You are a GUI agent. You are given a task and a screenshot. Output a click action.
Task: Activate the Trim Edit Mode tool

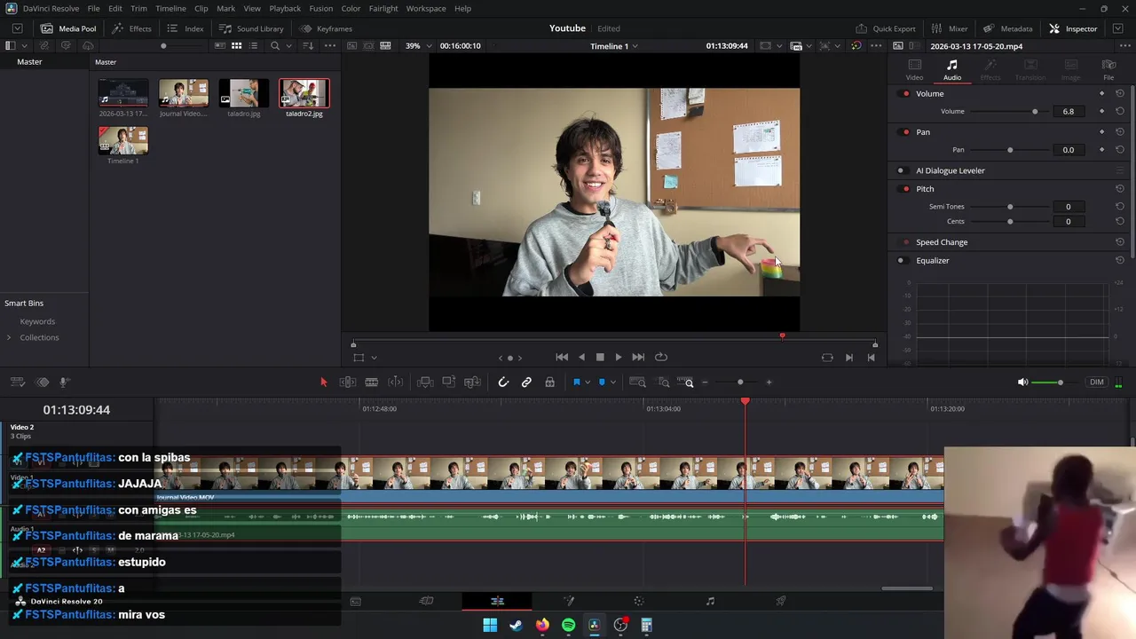coord(348,383)
